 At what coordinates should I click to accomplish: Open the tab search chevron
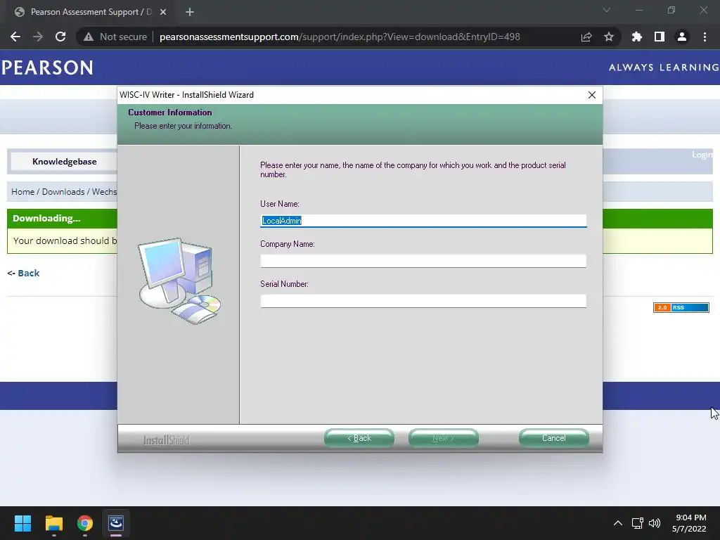[x=607, y=10]
